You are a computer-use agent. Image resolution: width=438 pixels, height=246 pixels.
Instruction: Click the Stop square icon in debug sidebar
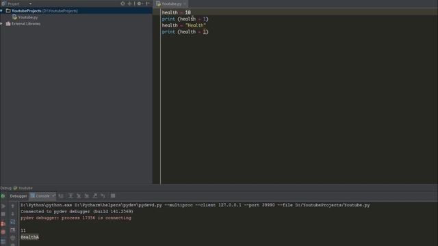pos(3,214)
